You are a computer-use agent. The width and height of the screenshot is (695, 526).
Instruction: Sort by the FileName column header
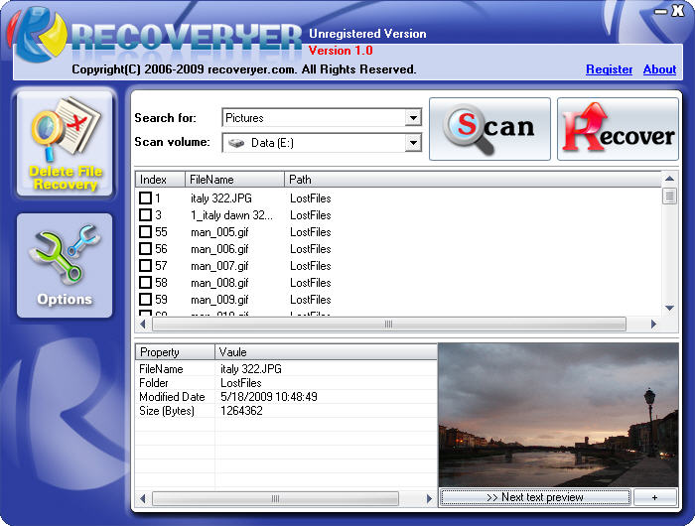pos(234,180)
